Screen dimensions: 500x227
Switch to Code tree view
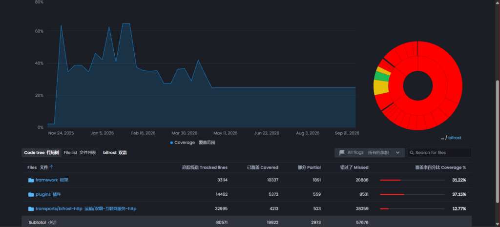[x=42, y=153]
